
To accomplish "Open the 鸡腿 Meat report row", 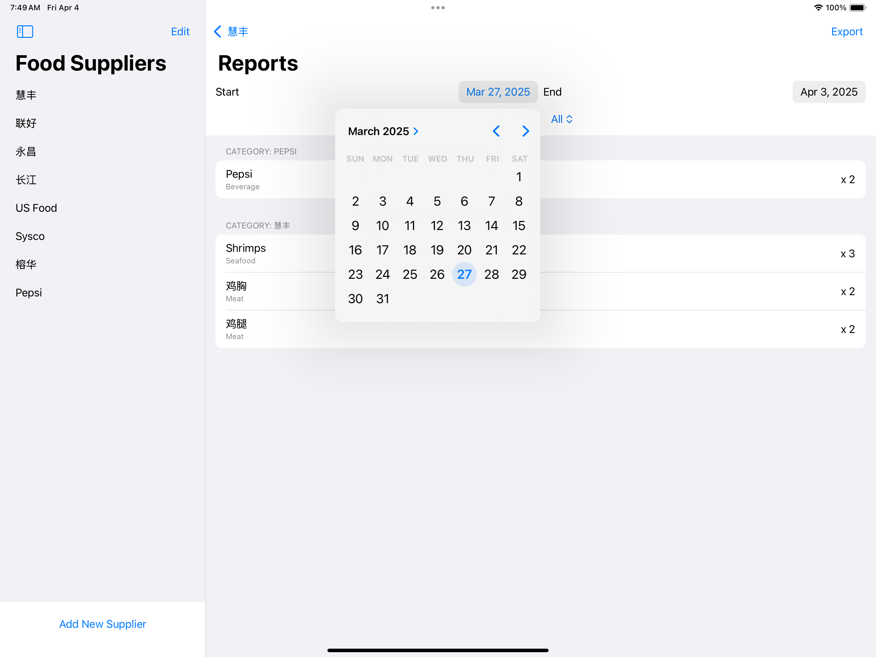I will [x=540, y=329].
